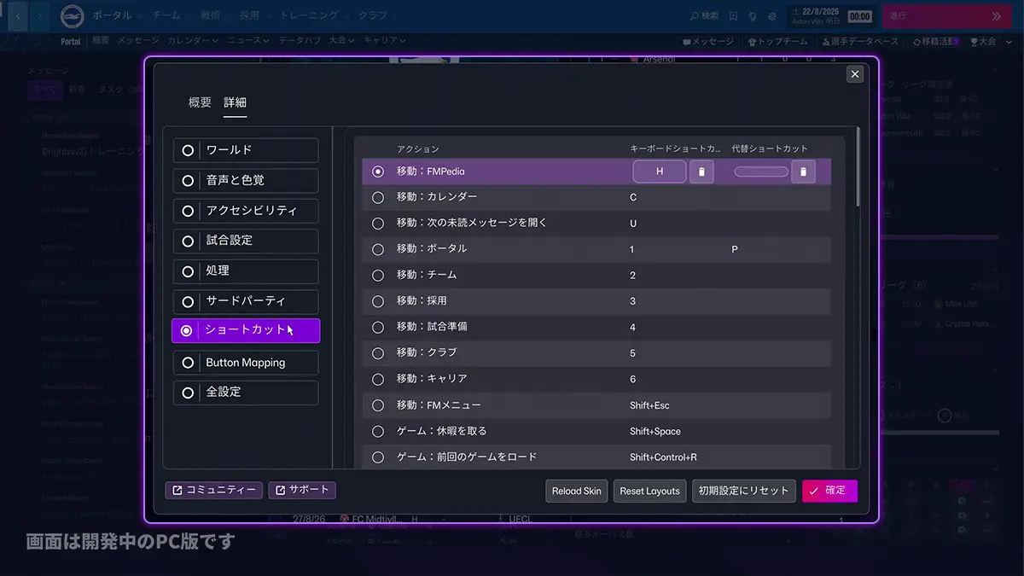Select radio for 移動：試合準備 action
Image resolution: width=1024 pixels, height=576 pixels.
[378, 328]
